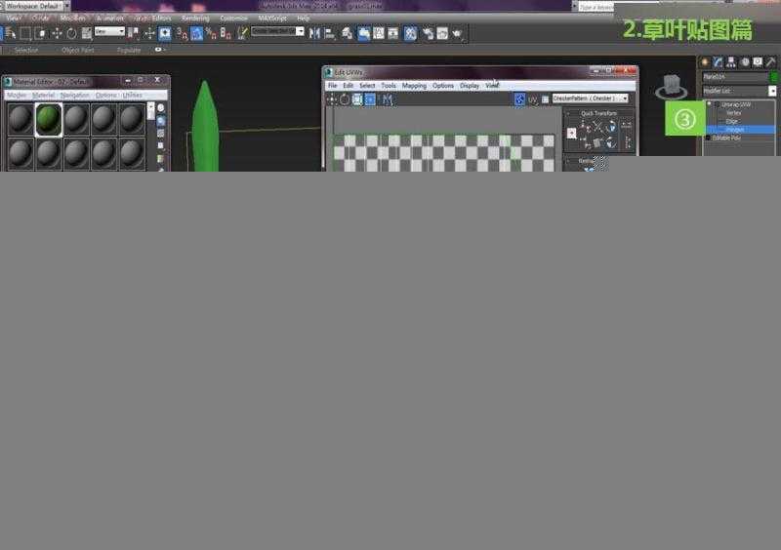The height and width of the screenshot is (550, 781).
Task: Toggle Backlight in Material Editor side icons
Action: point(161,121)
